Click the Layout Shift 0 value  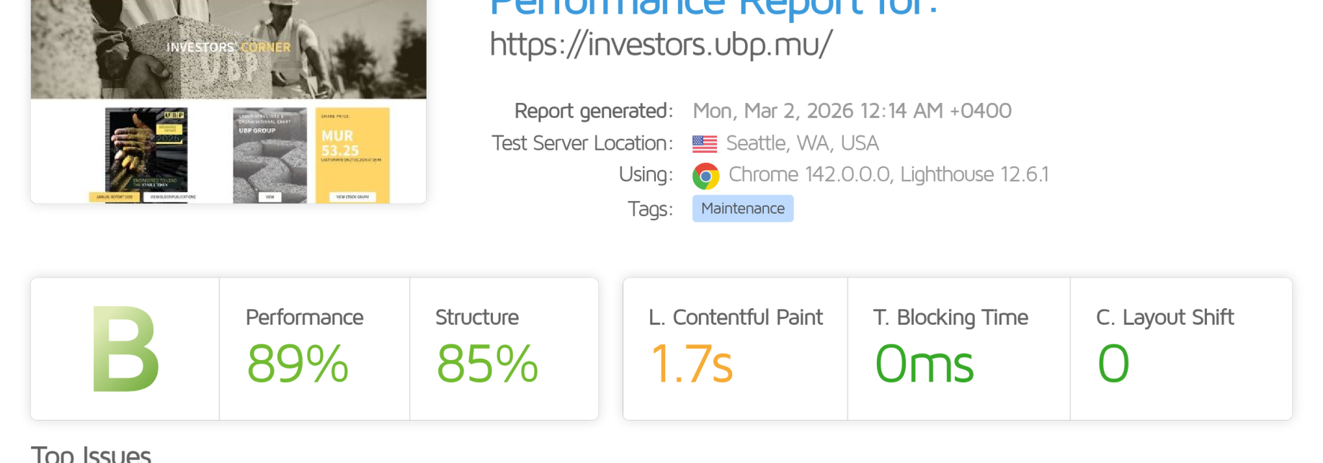tap(1113, 363)
